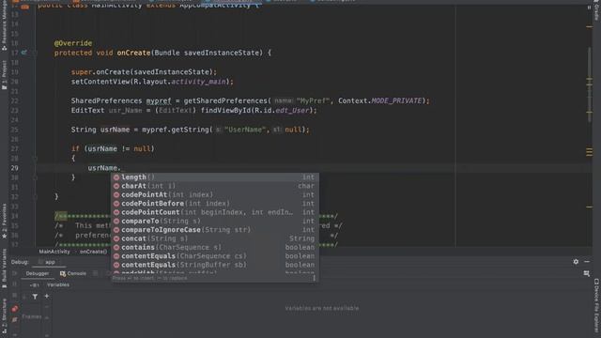This screenshot has height=338, width=601.
Task: Switch to the Console tab
Action: click(73, 273)
